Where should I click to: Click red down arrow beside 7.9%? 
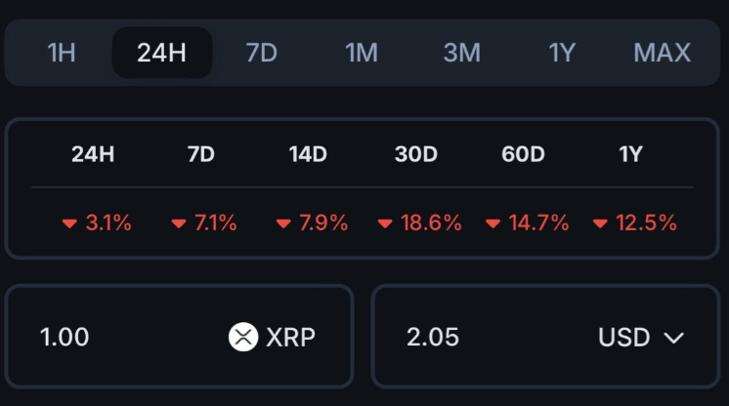coord(283,223)
